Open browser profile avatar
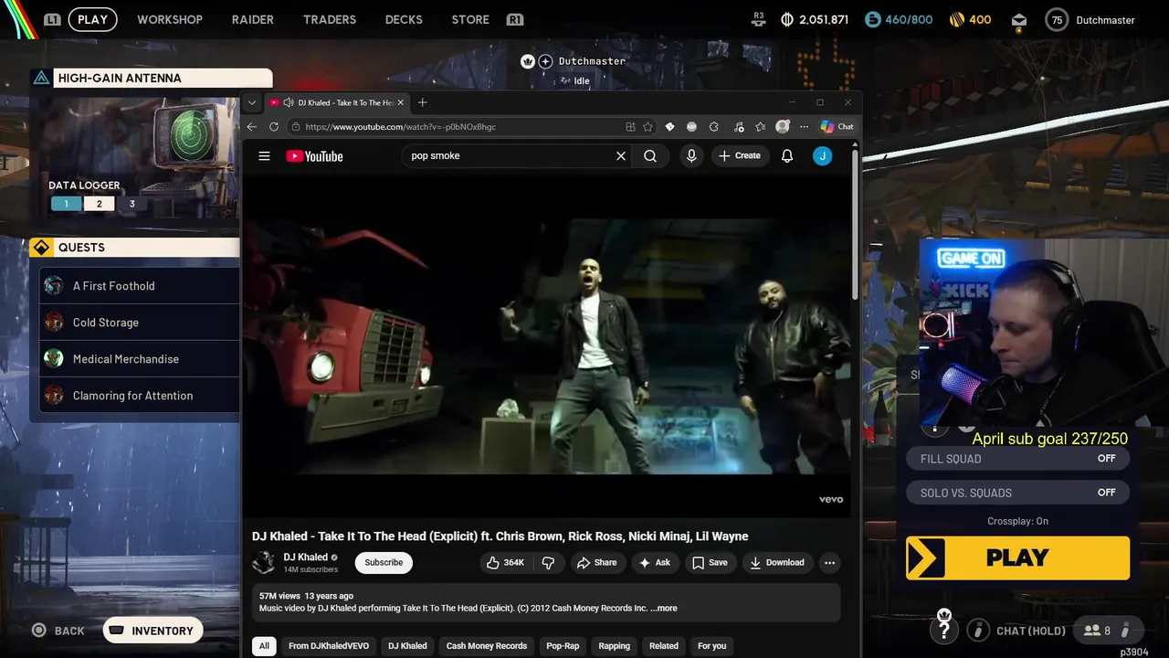This screenshot has height=658, width=1169. tap(782, 127)
